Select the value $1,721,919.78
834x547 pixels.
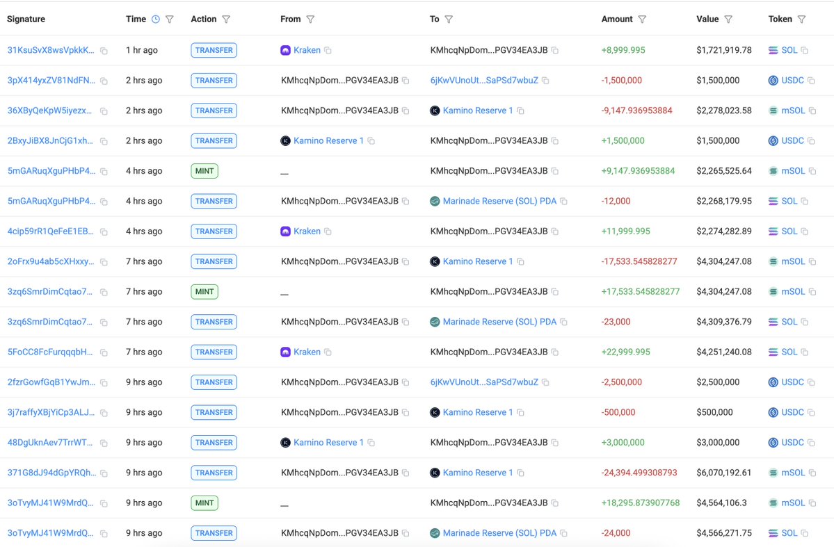click(724, 51)
